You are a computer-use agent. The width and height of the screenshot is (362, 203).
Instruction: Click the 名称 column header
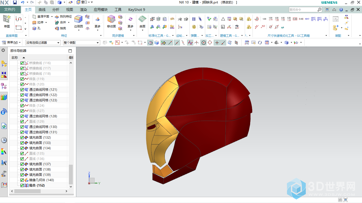[x=38, y=57]
